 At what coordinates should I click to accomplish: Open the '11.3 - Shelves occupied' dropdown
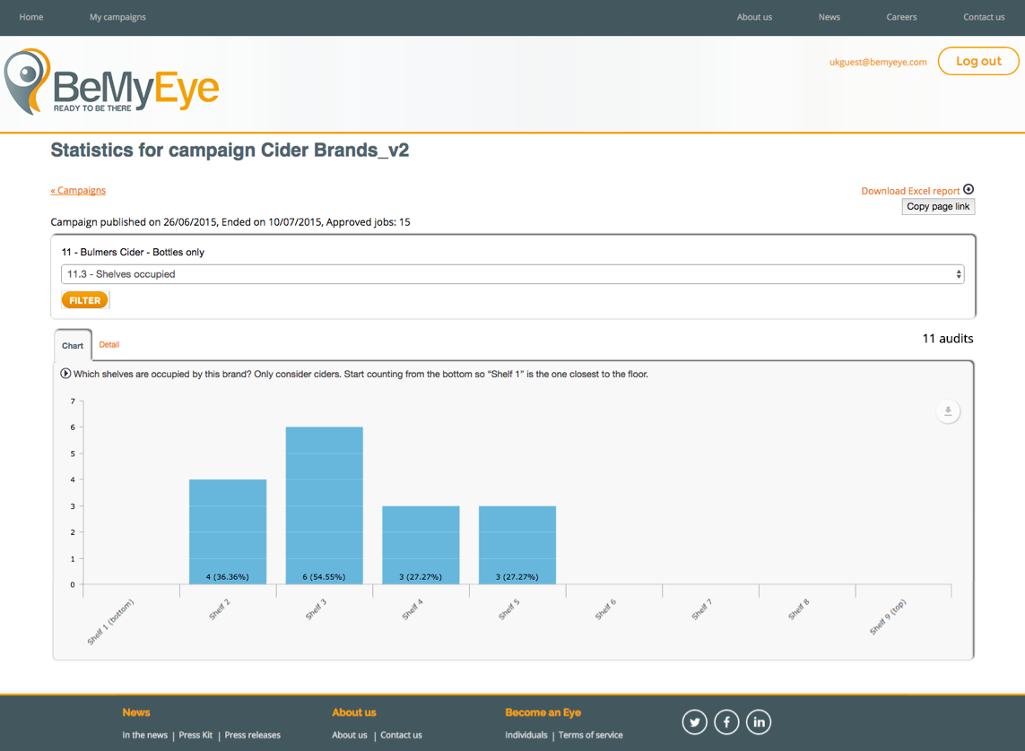click(511, 273)
